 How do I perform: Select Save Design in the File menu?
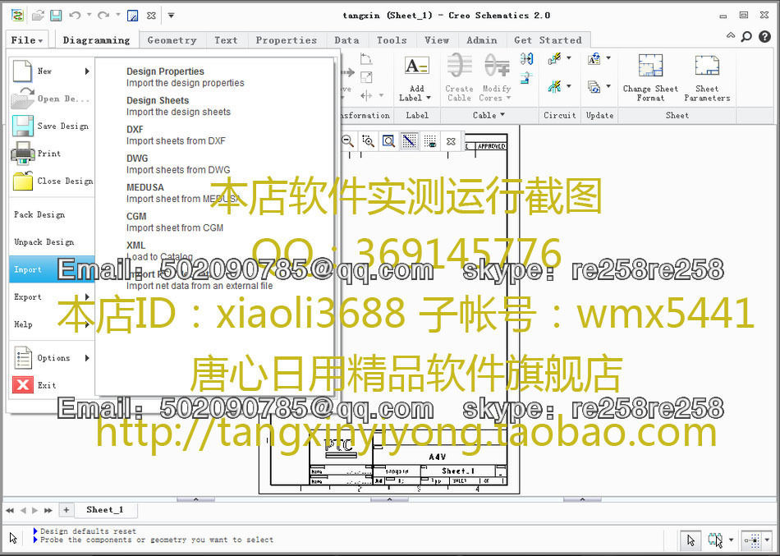tap(52, 126)
